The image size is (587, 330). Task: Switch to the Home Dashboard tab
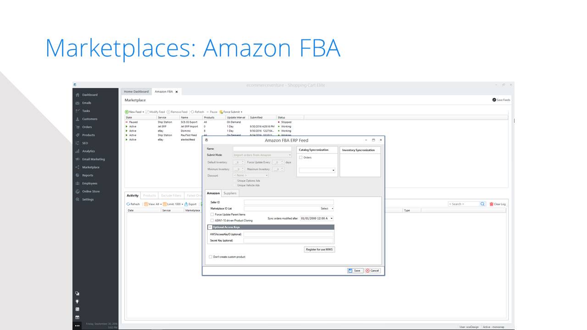pyautogui.click(x=136, y=92)
